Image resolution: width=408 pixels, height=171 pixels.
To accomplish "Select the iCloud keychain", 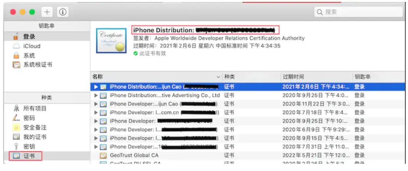I will [47, 46].
